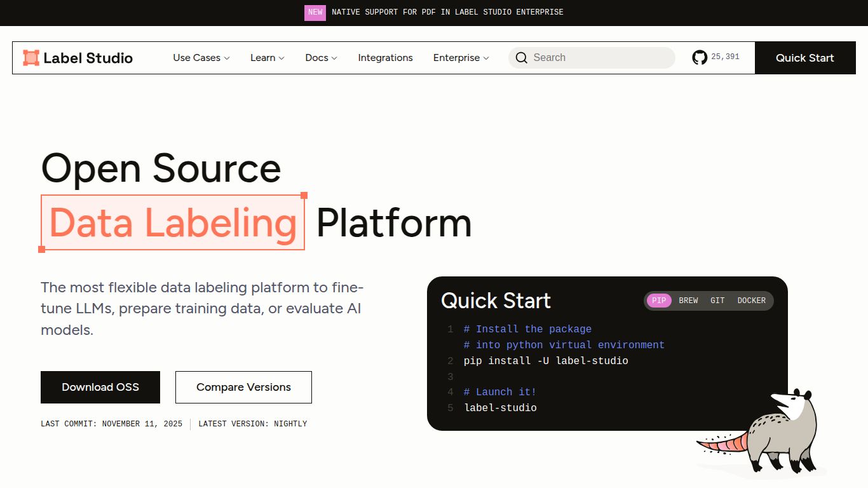
Task: Click the Label Studio logo icon
Action: 31,57
